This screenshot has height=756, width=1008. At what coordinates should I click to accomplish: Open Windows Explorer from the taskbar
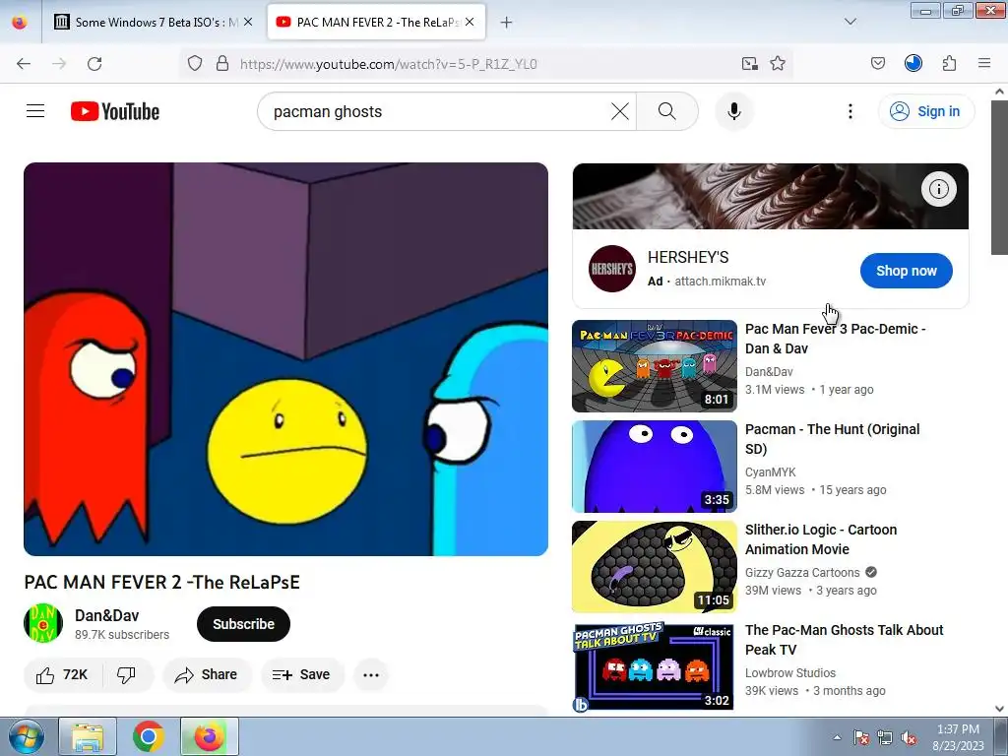[x=88, y=736]
